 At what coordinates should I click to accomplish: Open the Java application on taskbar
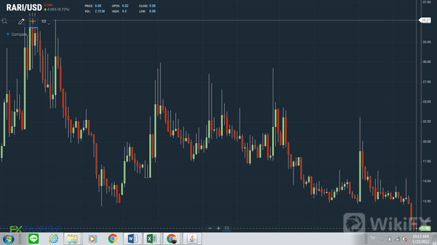click(192, 239)
